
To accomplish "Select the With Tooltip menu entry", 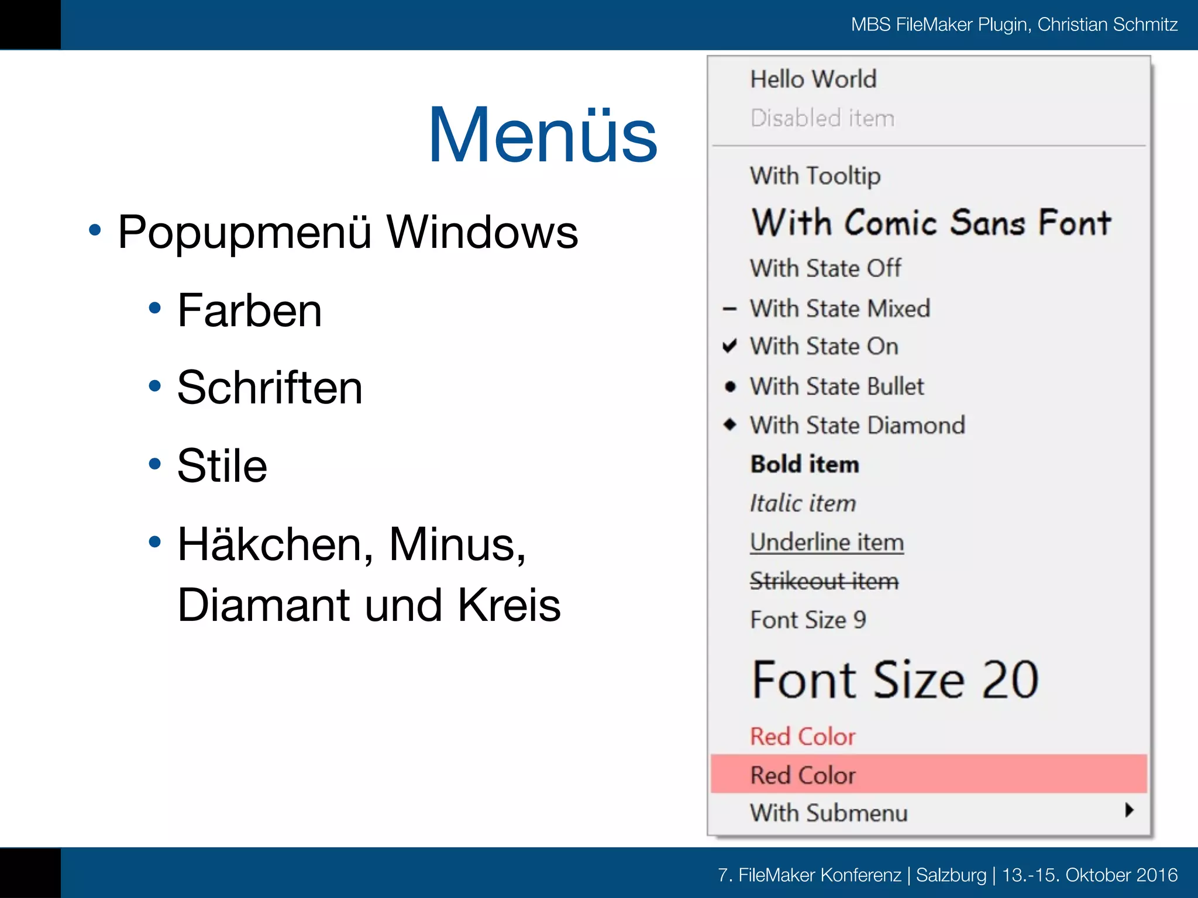I will point(815,175).
